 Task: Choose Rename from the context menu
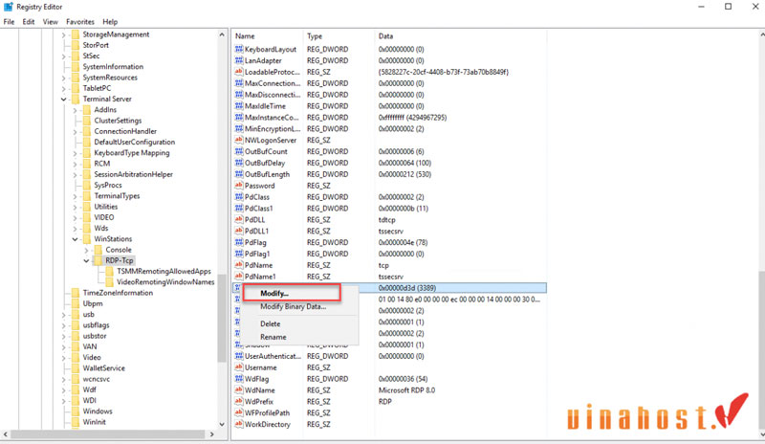[273, 337]
